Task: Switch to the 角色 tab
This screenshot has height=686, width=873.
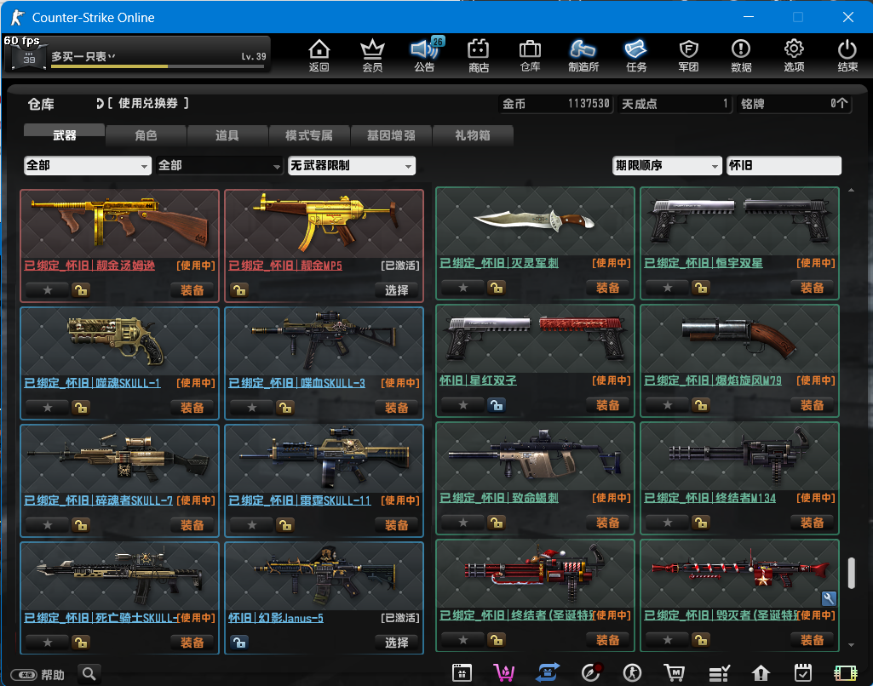Action: (x=146, y=134)
